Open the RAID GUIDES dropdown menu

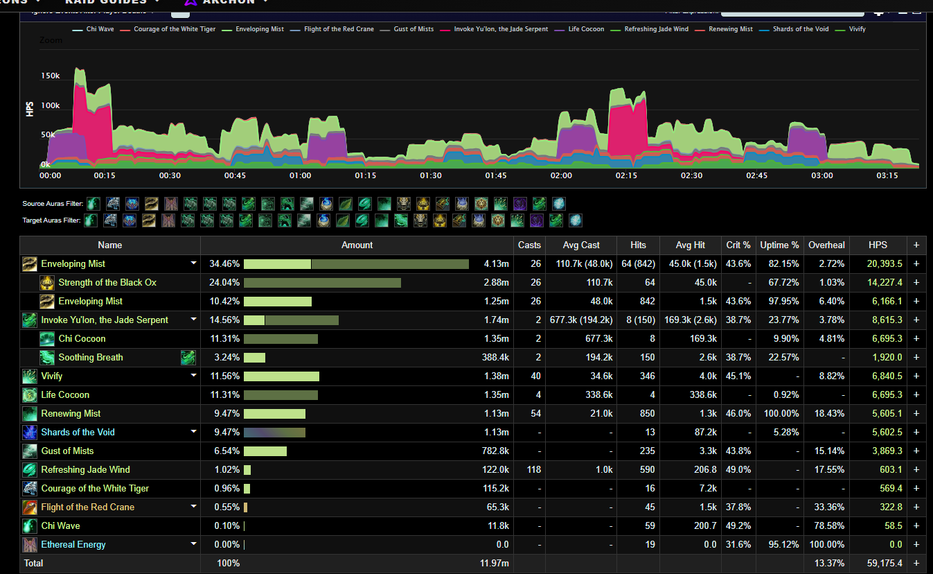pyautogui.click(x=113, y=2)
